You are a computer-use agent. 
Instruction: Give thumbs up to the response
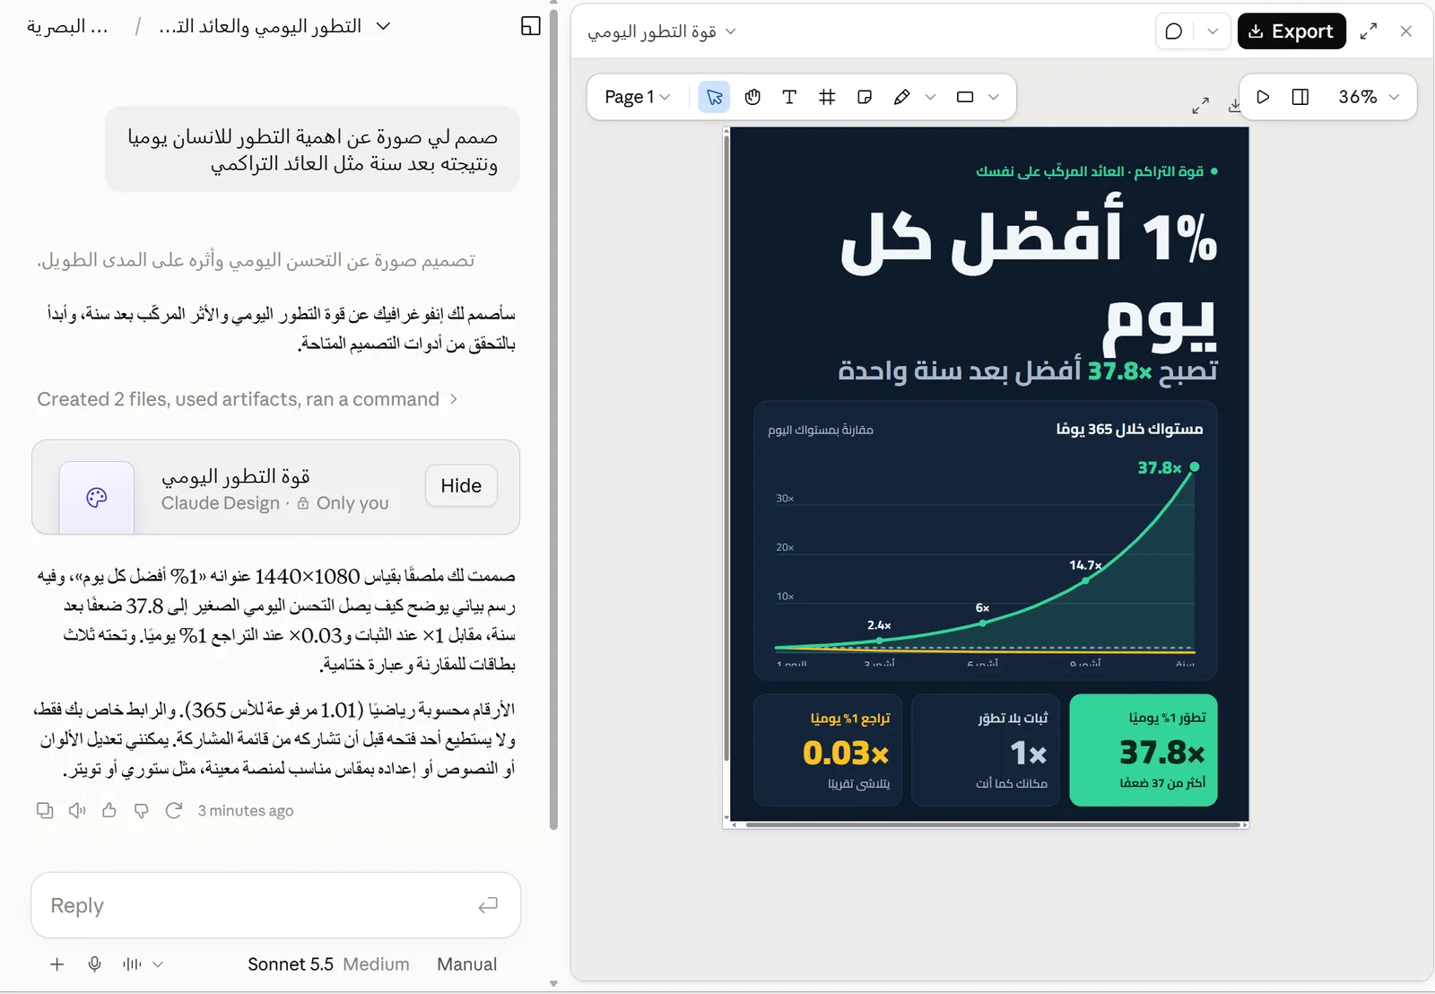pos(109,810)
